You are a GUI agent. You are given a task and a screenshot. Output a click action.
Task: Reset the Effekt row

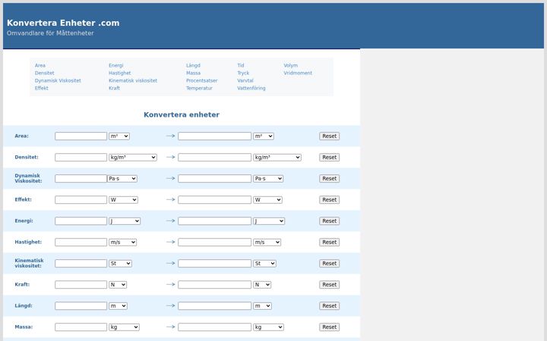329,200
